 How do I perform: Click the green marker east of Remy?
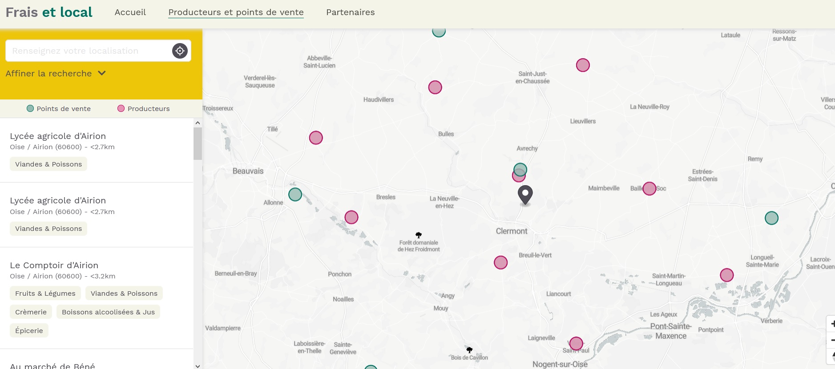click(771, 218)
